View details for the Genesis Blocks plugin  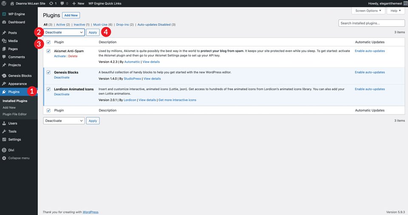(152, 79)
